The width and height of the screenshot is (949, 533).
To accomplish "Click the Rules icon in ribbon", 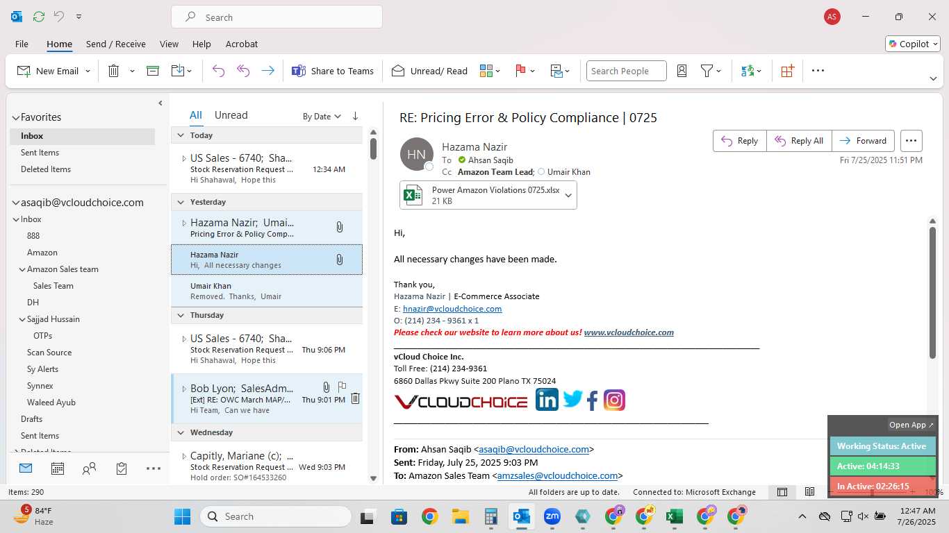I will click(x=556, y=71).
